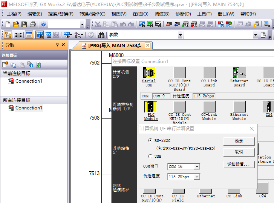Open the zoom tool dropdown on second toolbar
This screenshot has height=203, width=274.
(x=82, y=35)
